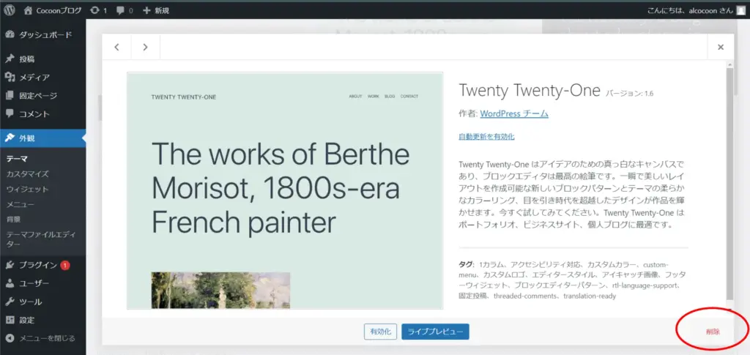The height and width of the screenshot is (355, 750).
Task: Click the タグ label in theme details
Action: pos(467,264)
